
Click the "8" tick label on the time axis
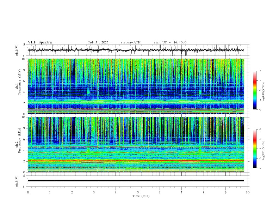204,192
